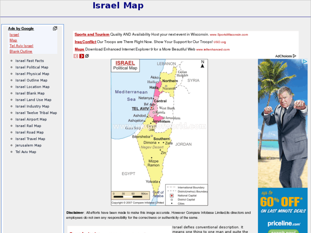Open Israel Twelve Tribal Map
Viewport: 311px width, 233px height.
(36, 113)
